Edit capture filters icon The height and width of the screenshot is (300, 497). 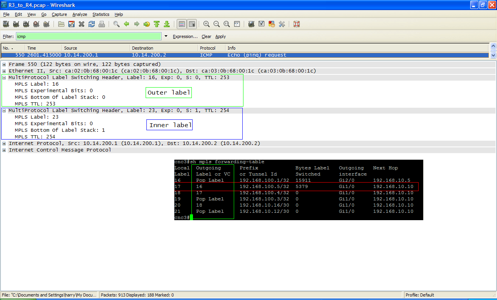click(x=252, y=24)
